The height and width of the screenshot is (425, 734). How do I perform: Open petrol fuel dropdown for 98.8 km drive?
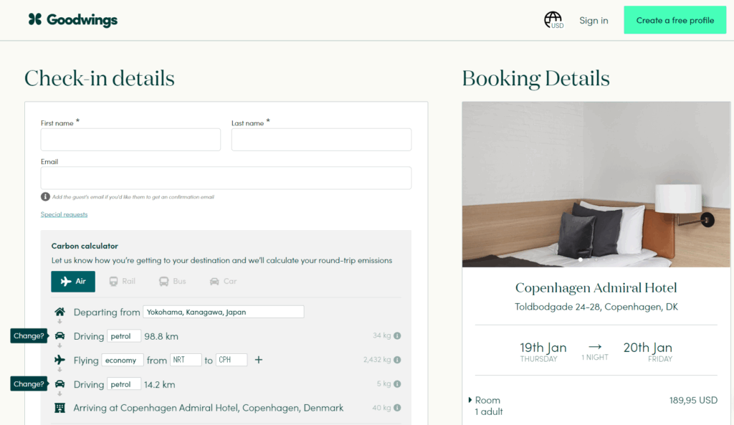coord(124,336)
